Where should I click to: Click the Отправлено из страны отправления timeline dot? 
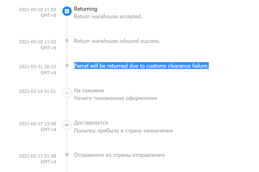click(x=67, y=154)
